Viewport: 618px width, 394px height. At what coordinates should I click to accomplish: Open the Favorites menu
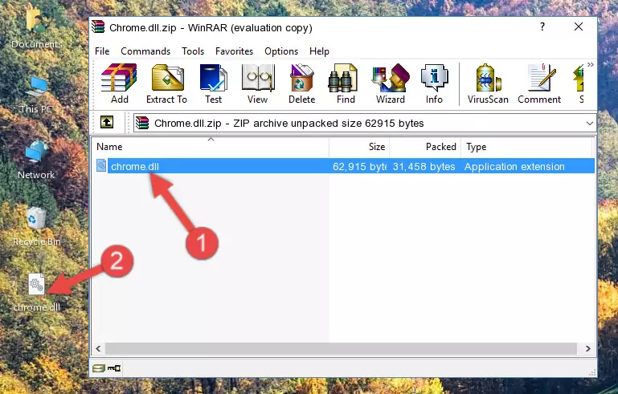[x=234, y=51]
